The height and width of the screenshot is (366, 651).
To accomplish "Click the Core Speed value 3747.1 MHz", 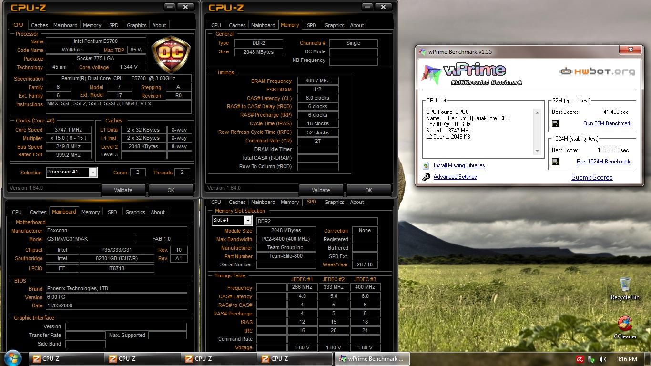I will pos(69,130).
